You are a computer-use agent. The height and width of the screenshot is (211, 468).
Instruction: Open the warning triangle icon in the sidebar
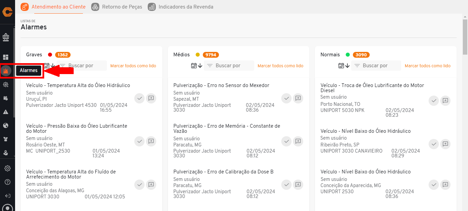click(x=6, y=112)
